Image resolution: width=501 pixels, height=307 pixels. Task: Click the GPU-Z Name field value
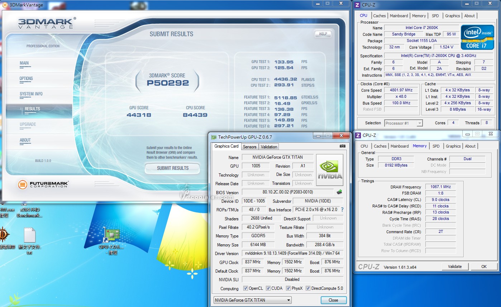click(278, 157)
